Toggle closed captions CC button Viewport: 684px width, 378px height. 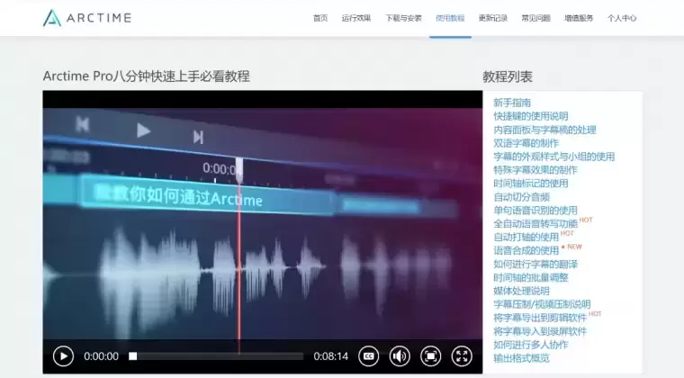[369, 356]
